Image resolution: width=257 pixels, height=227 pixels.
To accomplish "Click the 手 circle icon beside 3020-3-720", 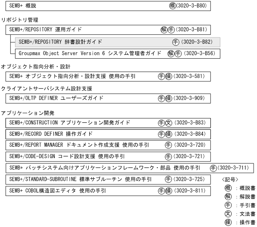I will 168,145.
